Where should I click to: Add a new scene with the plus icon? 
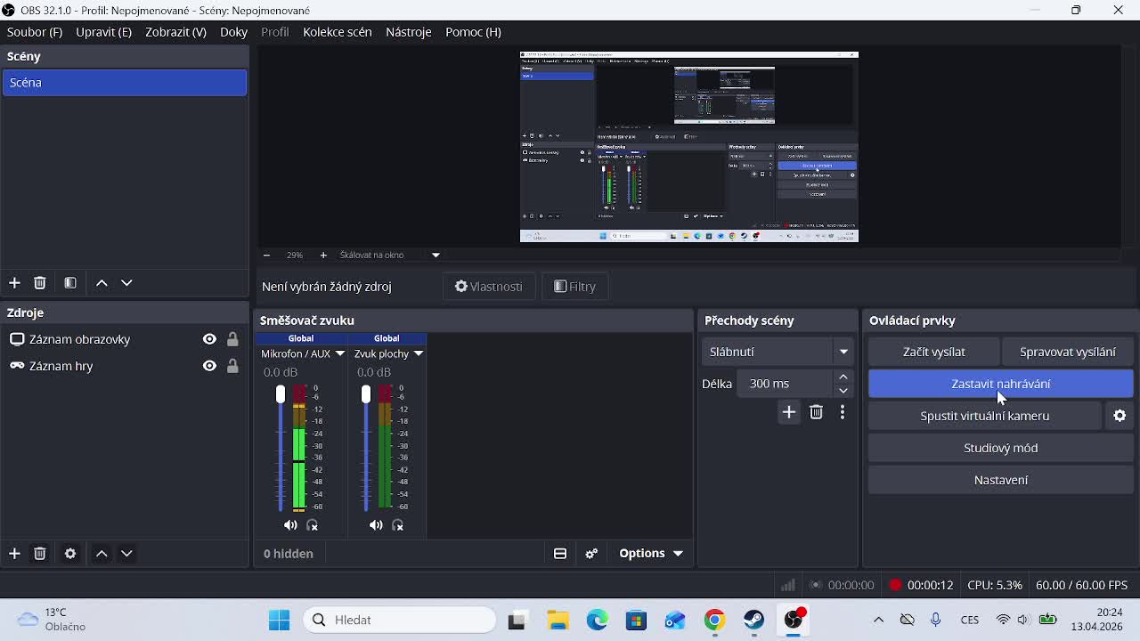(x=14, y=283)
